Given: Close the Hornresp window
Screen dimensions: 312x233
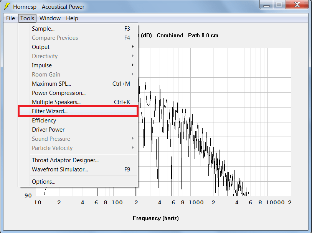Looking at the screenshot, I should 297,5.
